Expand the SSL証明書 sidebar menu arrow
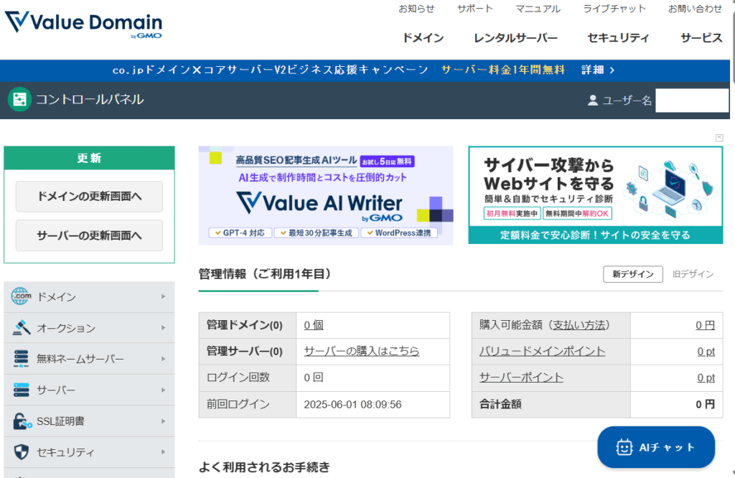The image size is (735, 478). [x=163, y=421]
